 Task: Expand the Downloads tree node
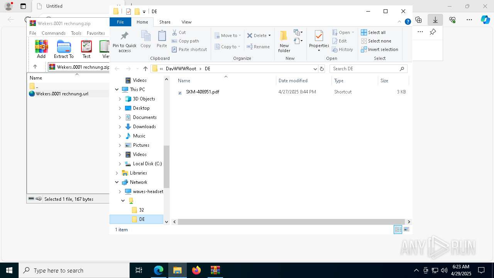pos(120,127)
